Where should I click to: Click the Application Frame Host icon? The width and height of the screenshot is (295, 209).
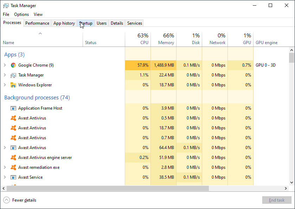[x=13, y=108]
